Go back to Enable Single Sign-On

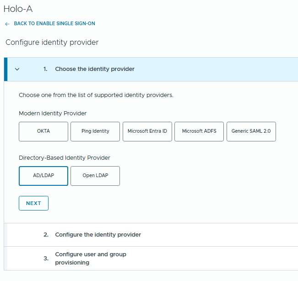(54, 23)
